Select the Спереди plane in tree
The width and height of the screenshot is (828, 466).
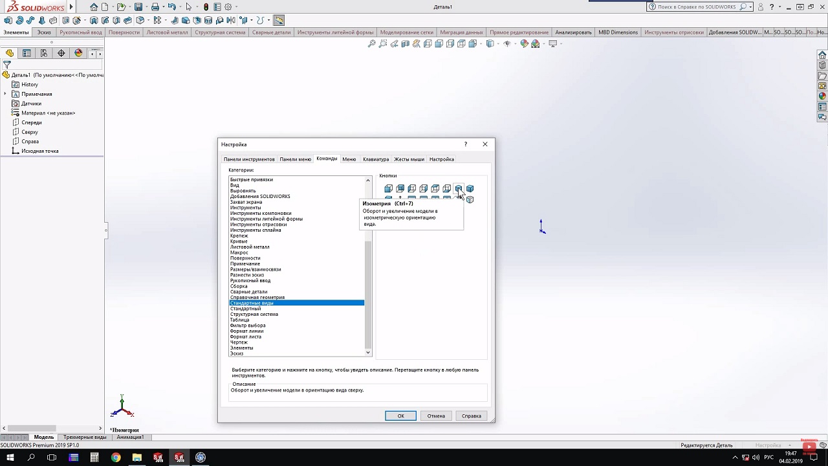31,122
